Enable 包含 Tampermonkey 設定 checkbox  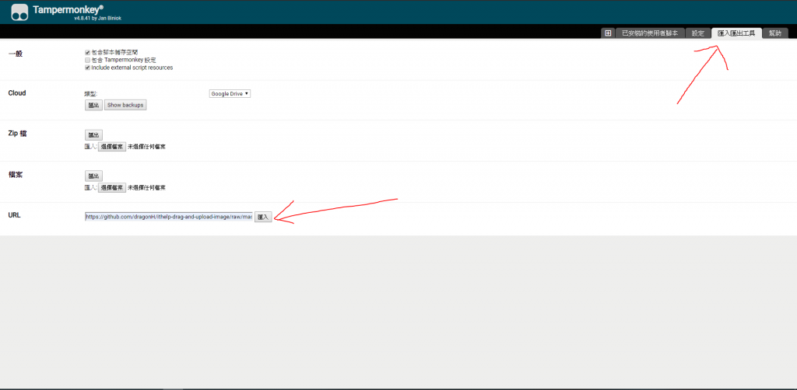point(87,60)
